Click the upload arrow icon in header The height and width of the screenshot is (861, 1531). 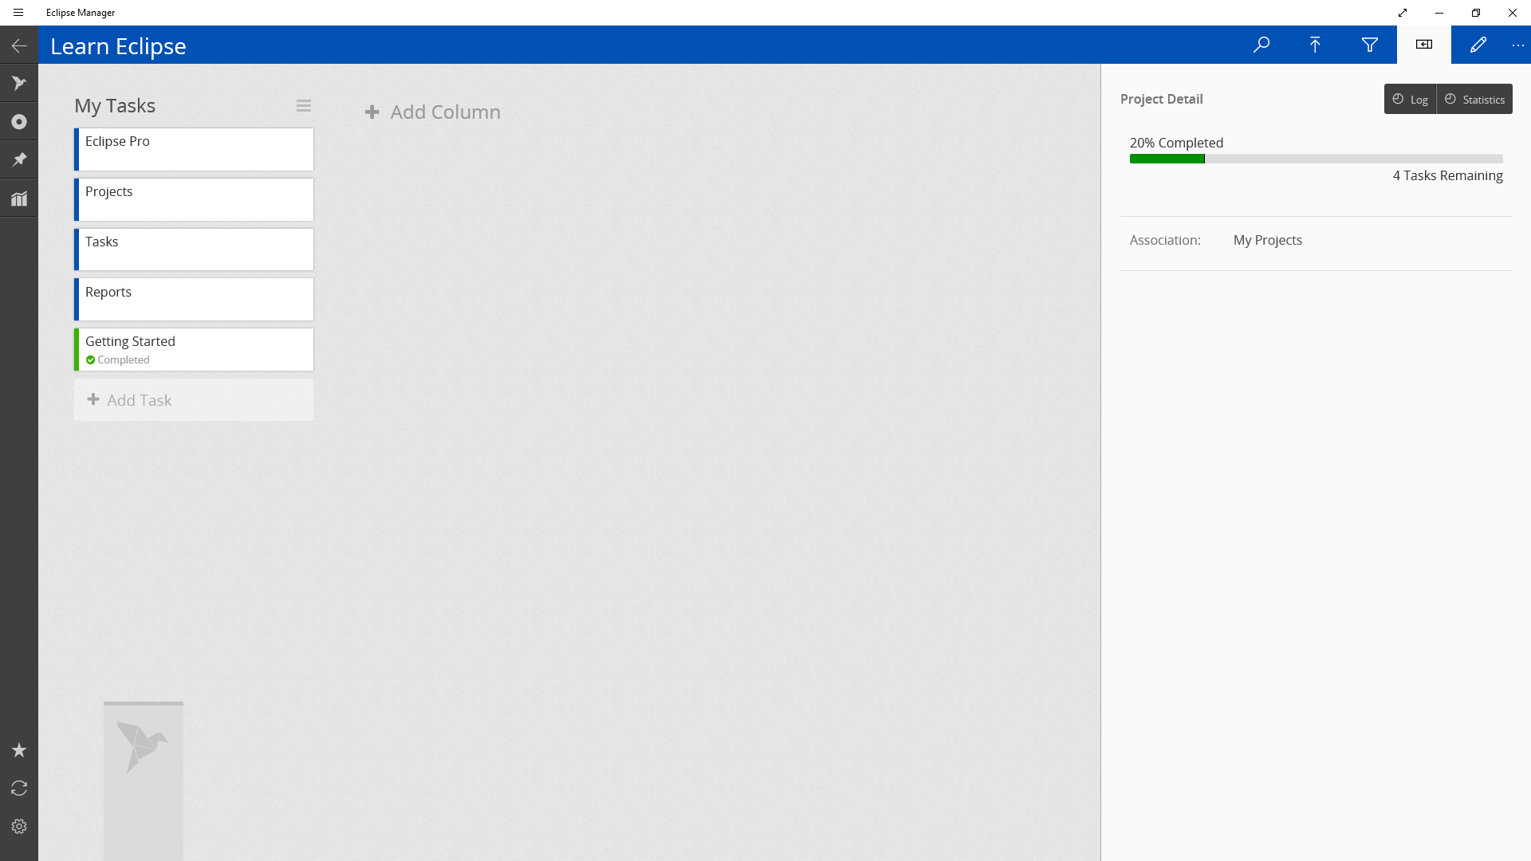click(x=1315, y=45)
